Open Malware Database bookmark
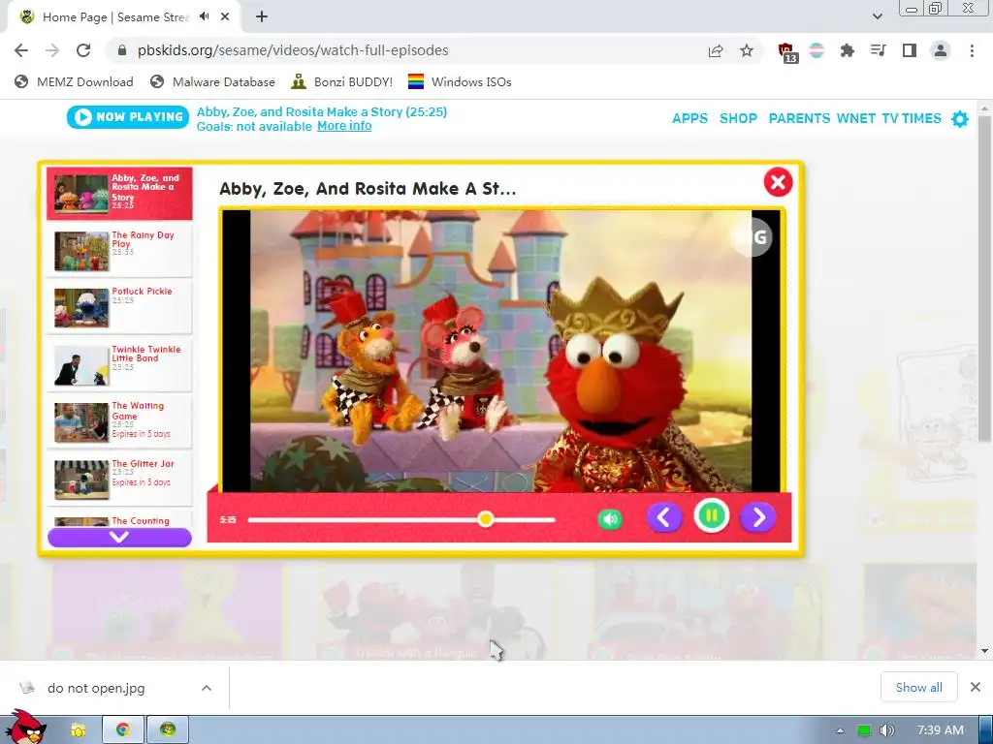 coord(212,81)
